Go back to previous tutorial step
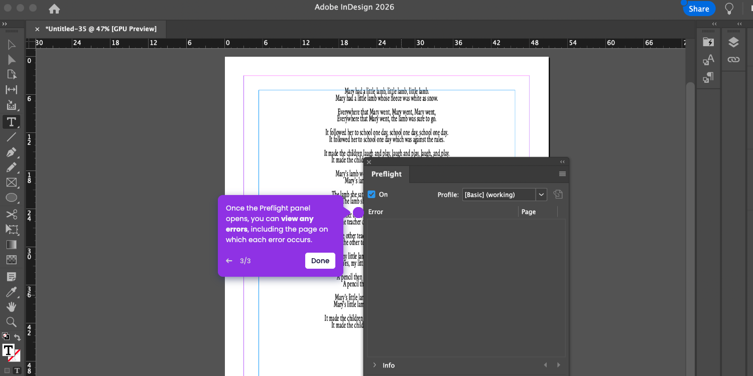 coord(229,261)
